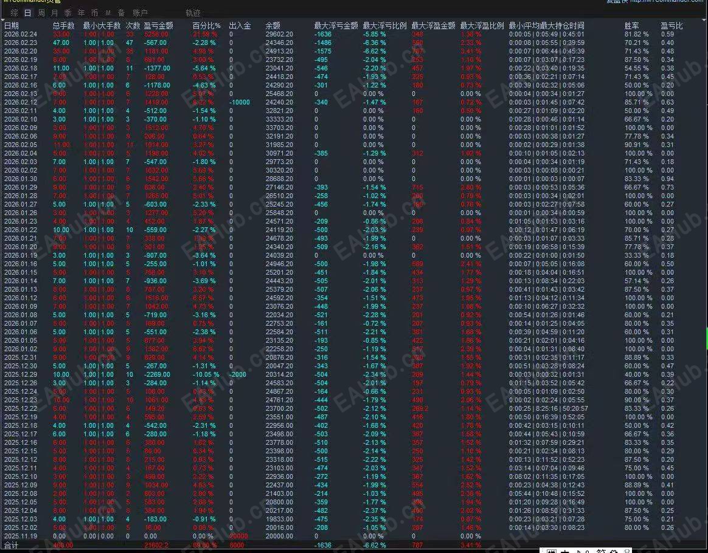The width and height of the screenshot is (708, 553).
Task: Click the -6.62 % cell in totals row
Action: click(x=374, y=545)
